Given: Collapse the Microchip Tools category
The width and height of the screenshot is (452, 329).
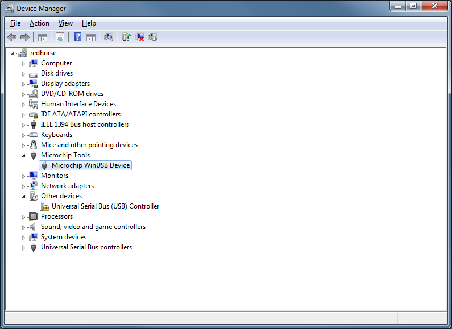Looking at the screenshot, I should (24, 155).
